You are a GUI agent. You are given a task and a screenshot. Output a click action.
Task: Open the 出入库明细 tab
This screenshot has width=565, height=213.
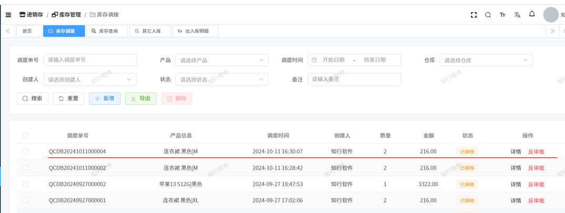click(195, 31)
